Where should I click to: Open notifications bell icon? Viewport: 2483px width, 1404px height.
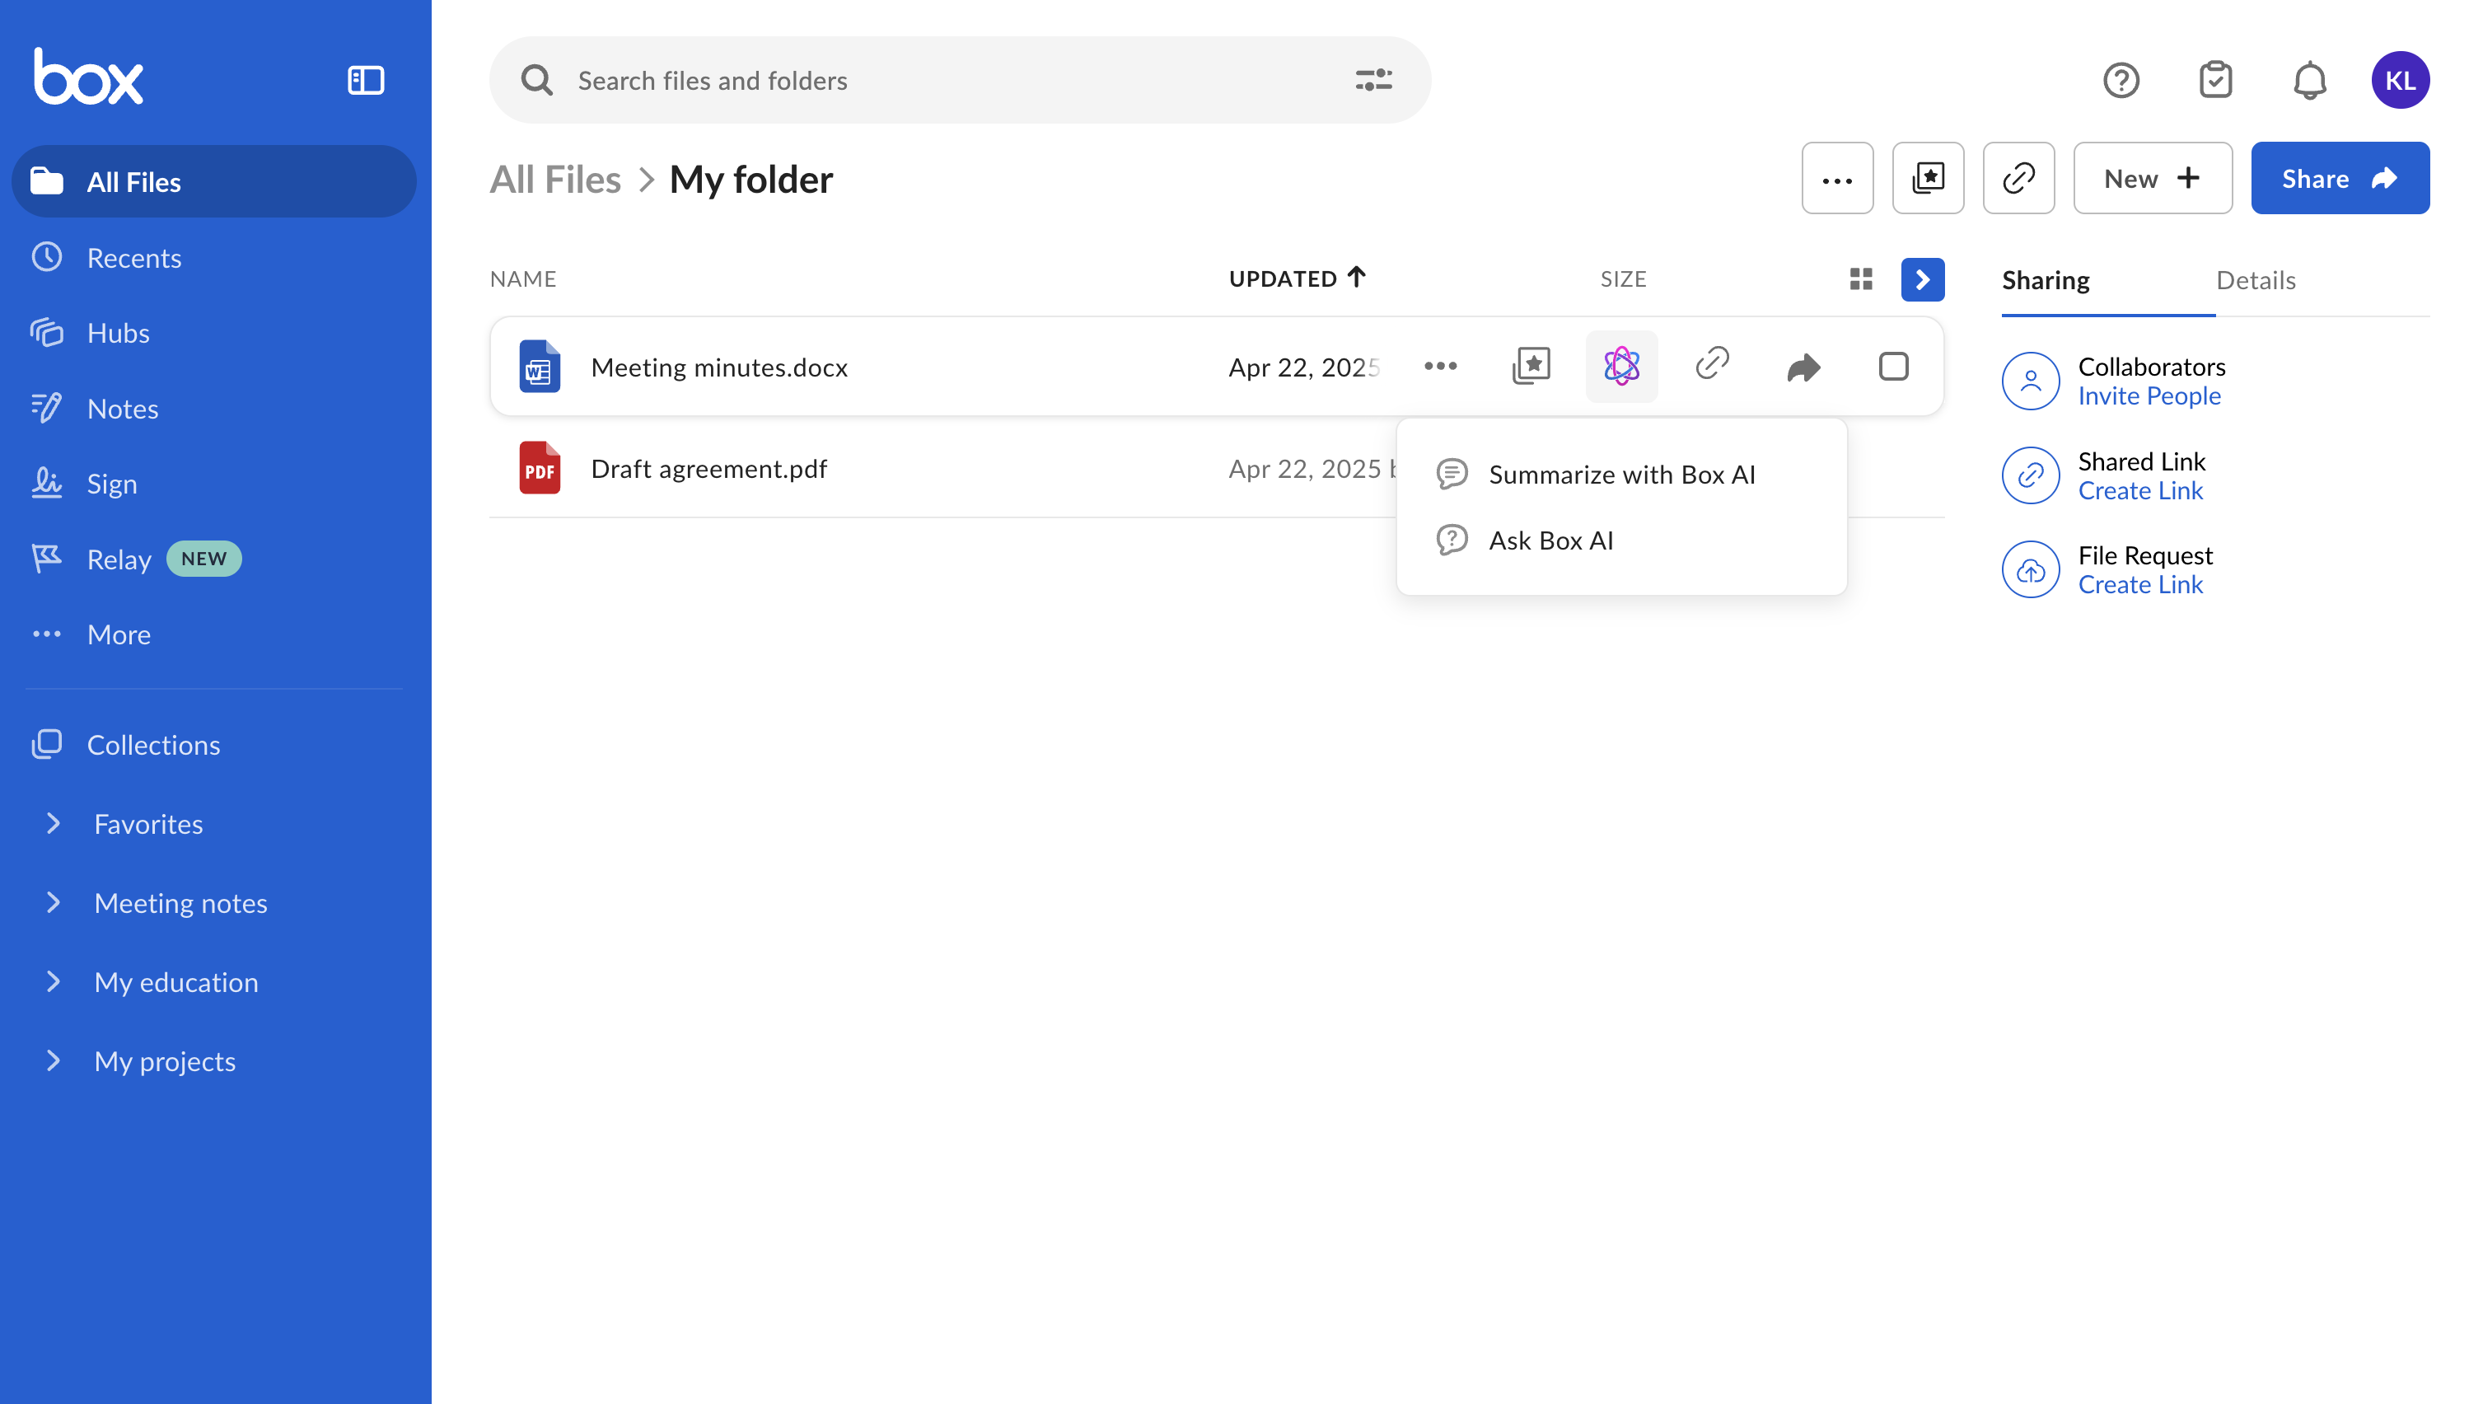coord(2309,80)
